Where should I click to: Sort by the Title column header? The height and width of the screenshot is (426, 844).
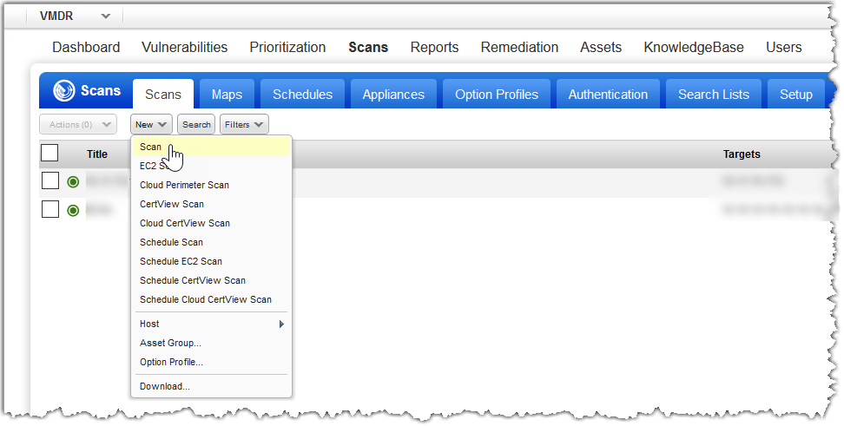click(97, 154)
